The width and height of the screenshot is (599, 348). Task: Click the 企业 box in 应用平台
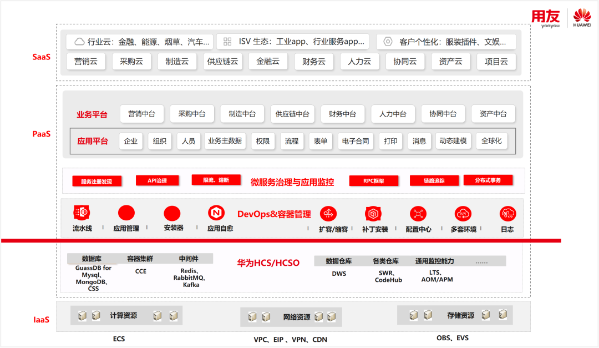[x=131, y=141]
